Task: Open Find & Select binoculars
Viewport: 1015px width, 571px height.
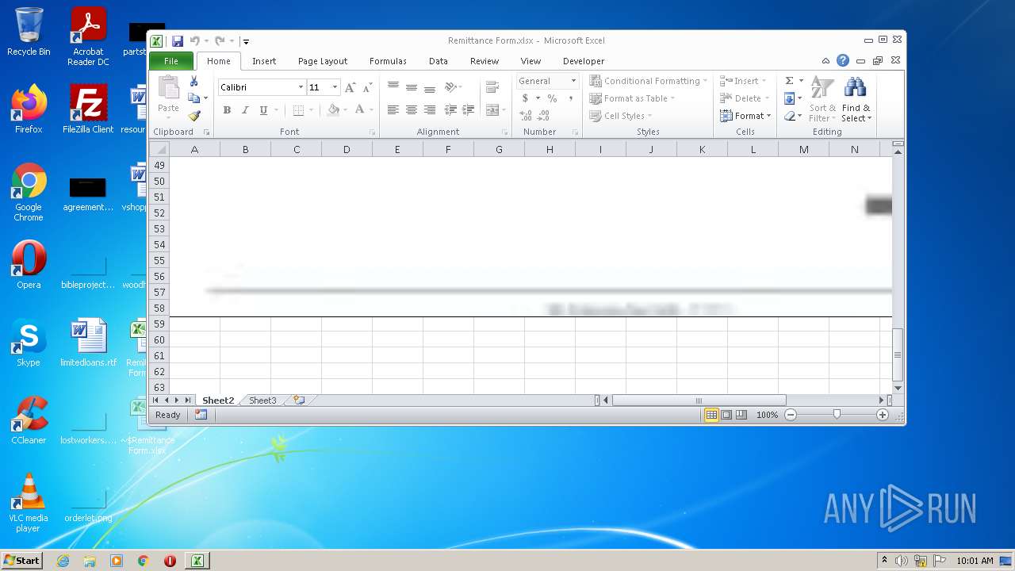Action: click(856, 99)
